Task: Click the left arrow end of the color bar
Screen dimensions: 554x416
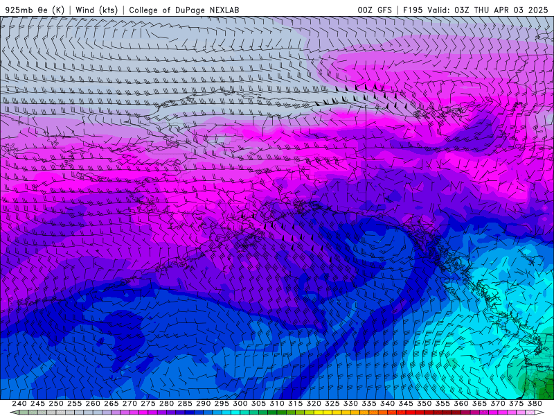Action: [x=14, y=413]
